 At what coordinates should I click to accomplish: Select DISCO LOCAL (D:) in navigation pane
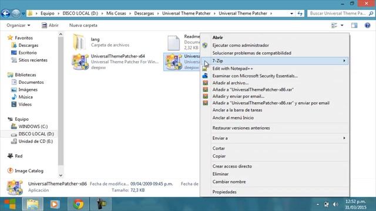(x=36, y=134)
